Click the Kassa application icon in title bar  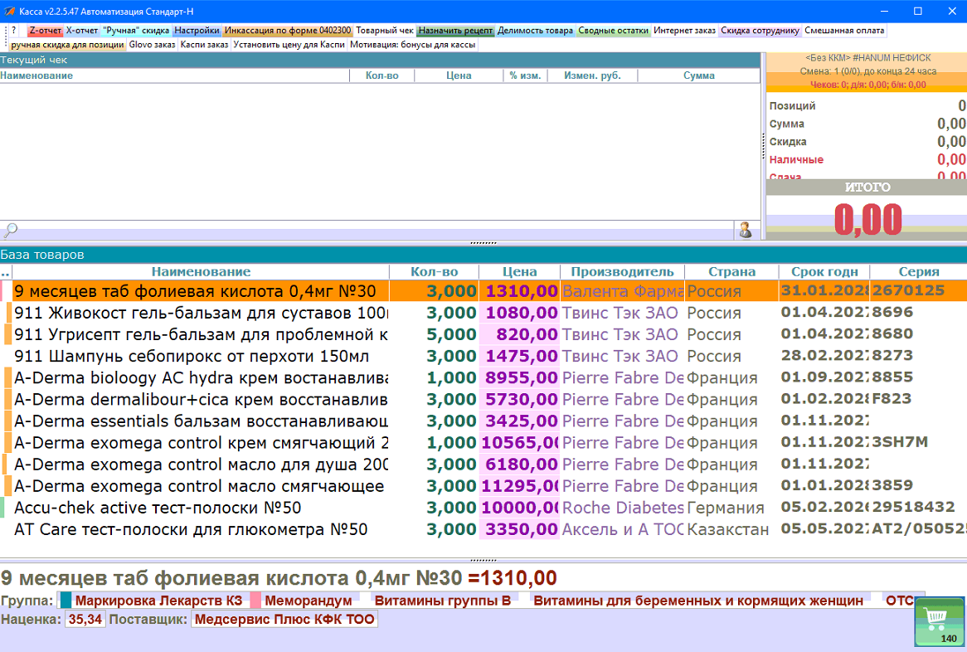(9, 11)
